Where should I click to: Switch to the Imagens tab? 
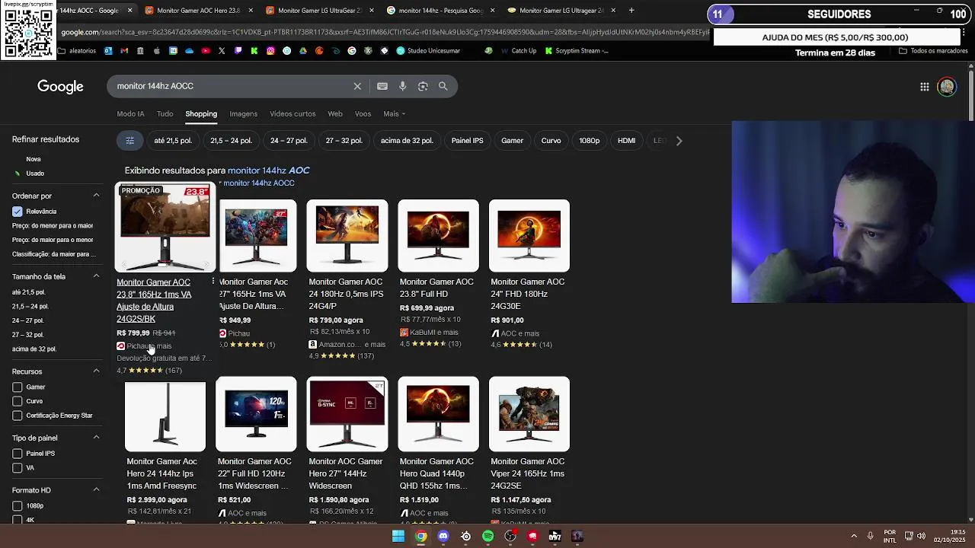[244, 114]
